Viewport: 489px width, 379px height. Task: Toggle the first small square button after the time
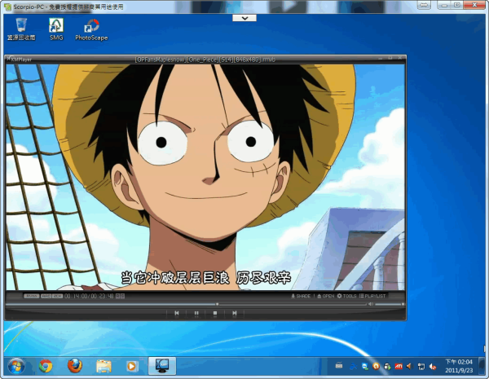118,296
